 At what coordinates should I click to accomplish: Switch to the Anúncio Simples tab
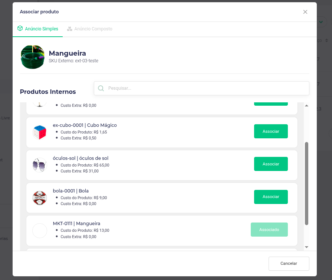pyautogui.click(x=38, y=29)
